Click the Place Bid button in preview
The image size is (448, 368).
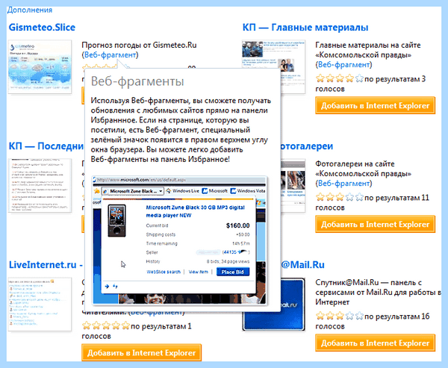[x=233, y=272]
